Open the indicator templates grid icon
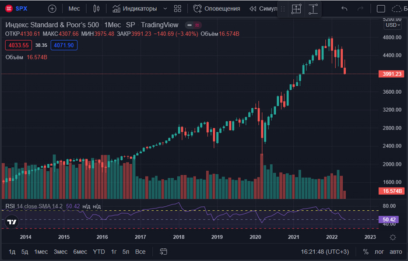 coord(178,9)
